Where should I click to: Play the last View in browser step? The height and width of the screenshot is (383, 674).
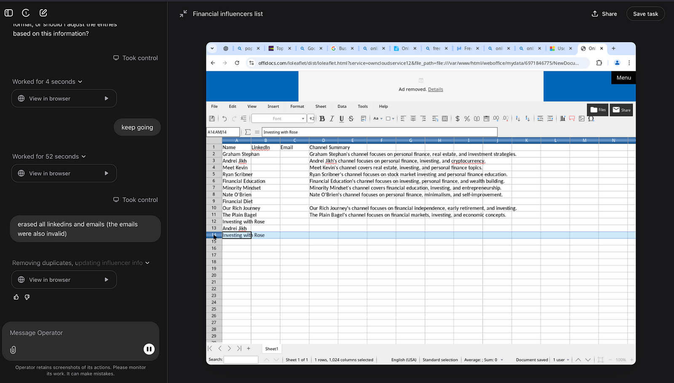(106, 280)
